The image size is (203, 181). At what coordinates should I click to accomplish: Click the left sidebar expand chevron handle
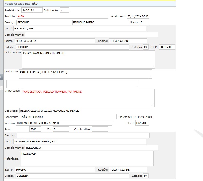click(x=1, y=77)
